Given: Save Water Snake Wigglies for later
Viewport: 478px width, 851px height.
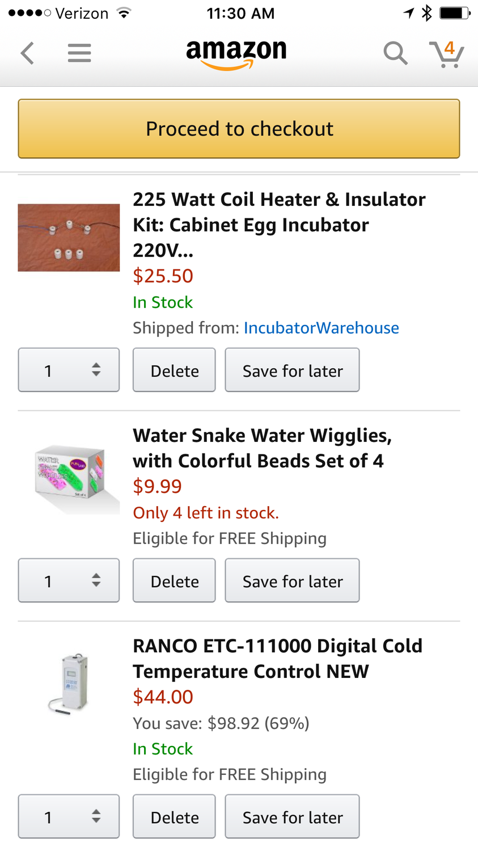Looking at the screenshot, I should point(292,580).
